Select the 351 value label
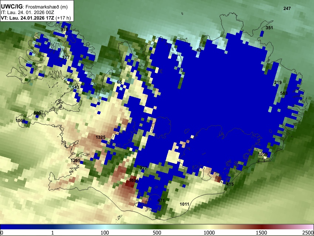 [269, 28]
